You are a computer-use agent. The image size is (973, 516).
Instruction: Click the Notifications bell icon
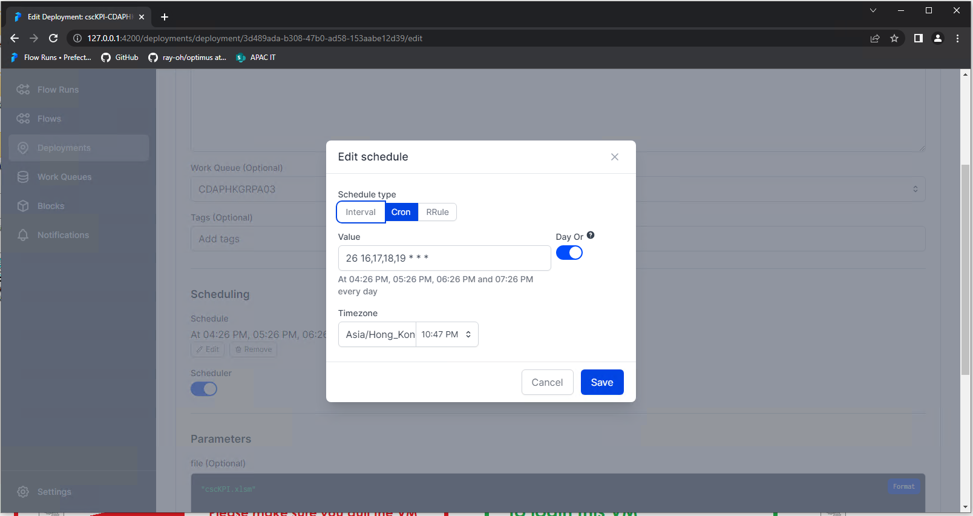[23, 235]
